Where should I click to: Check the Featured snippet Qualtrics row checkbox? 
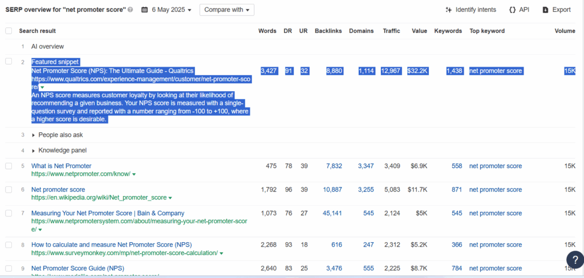click(9, 62)
